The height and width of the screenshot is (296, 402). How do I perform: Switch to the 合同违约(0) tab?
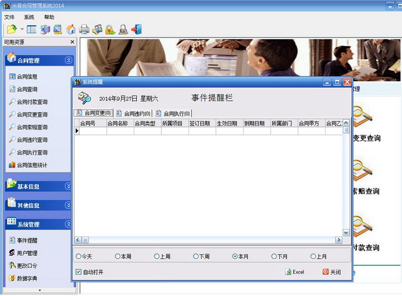pos(133,114)
